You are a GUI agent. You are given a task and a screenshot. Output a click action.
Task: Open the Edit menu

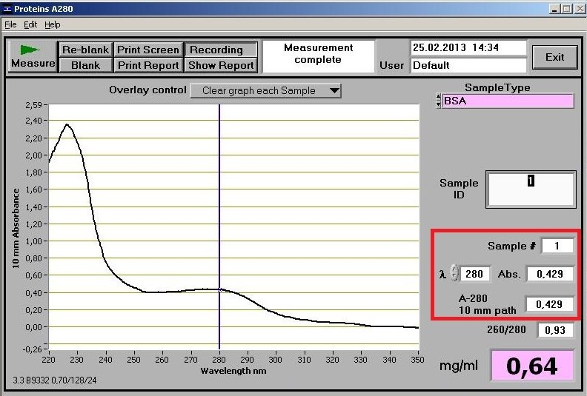pyautogui.click(x=30, y=24)
